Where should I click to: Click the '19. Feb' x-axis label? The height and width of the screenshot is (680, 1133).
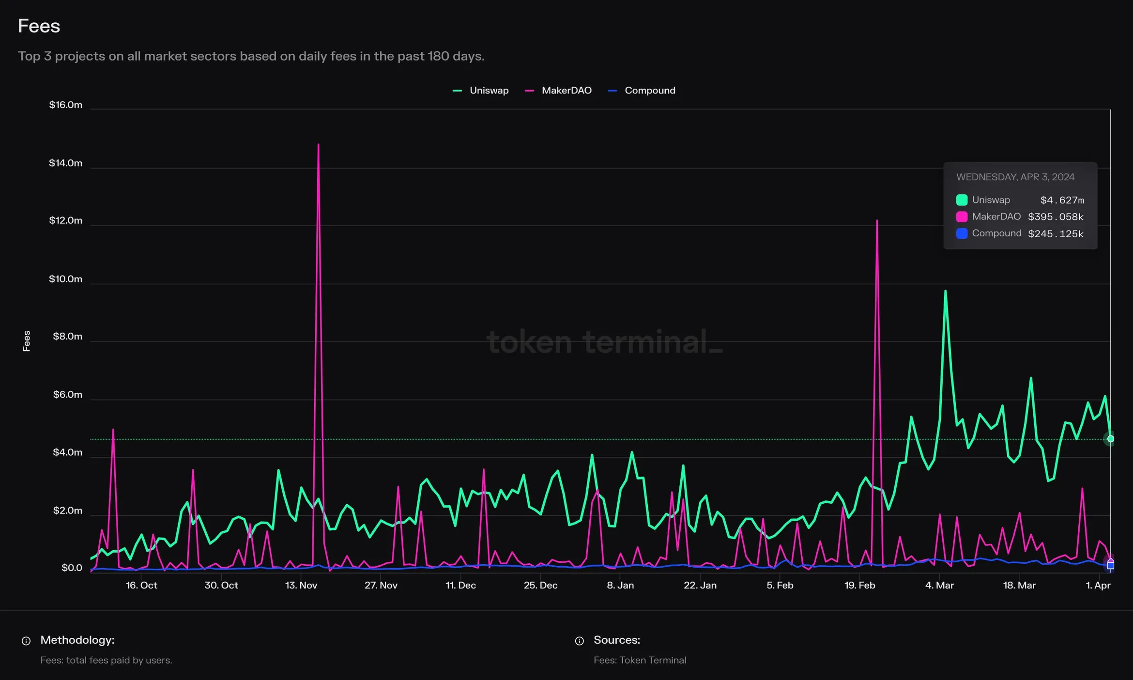860,585
